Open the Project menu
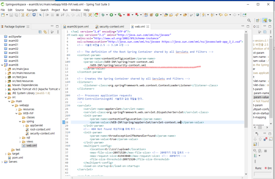Image resolution: width=275 pixels, height=179 pixels. [56, 10]
